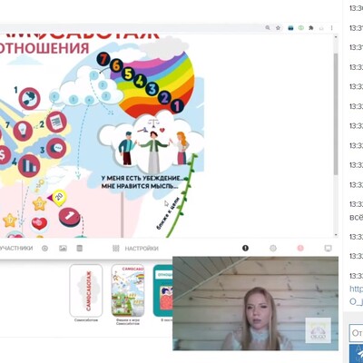The height and width of the screenshot is (363, 363).
Task: Click the text МНЕ НРАВИТСЯ МЫСЛЬ
Action: [x=140, y=186]
